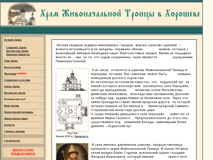Viewport: 213px width, 160px height.
Task: Open the Сестричество link
Action: click(12, 141)
